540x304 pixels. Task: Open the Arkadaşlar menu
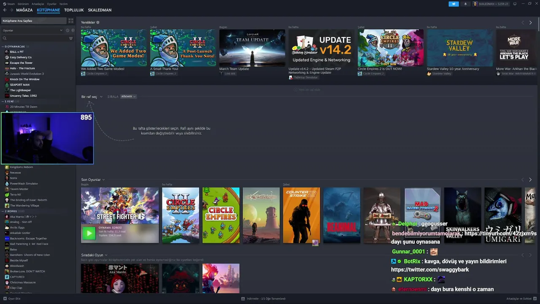point(38,4)
